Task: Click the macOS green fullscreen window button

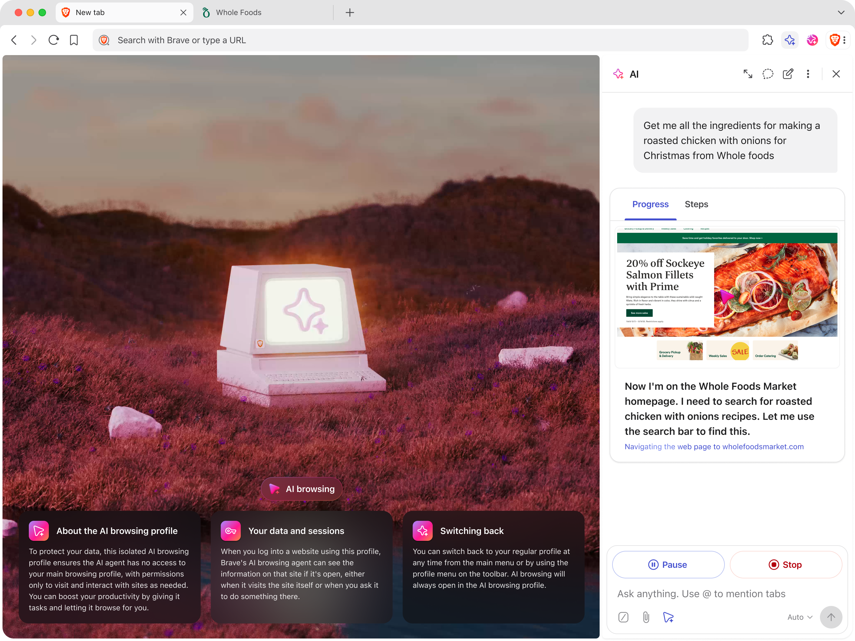Action: coord(43,13)
